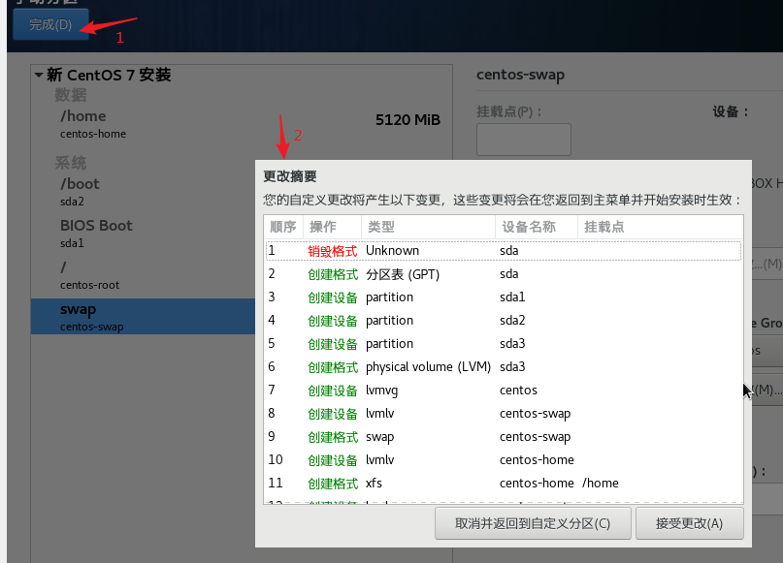Select the /home centos-home partition

pos(242,124)
